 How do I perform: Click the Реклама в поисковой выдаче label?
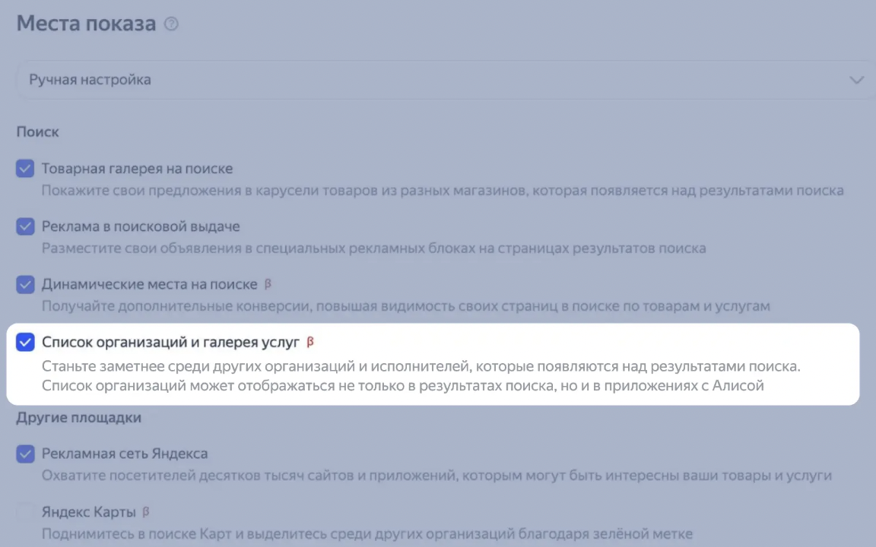tap(141, 226)
